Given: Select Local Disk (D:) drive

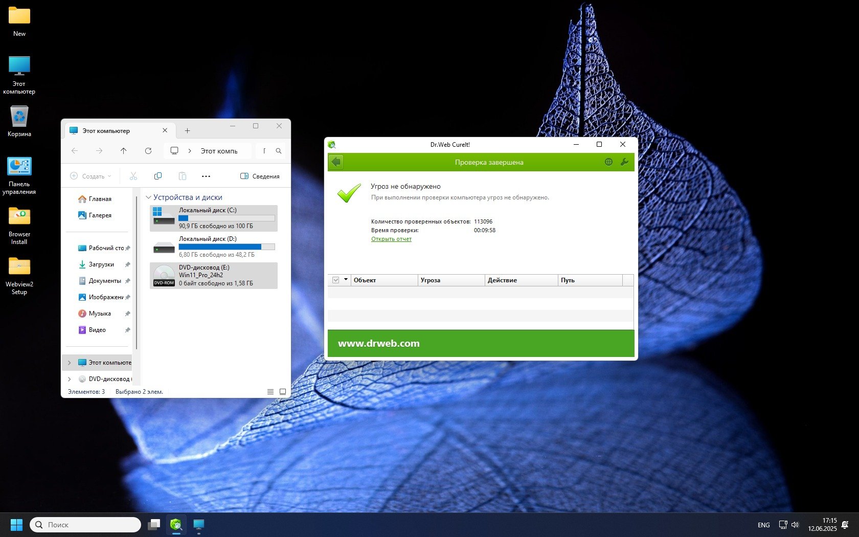Looking at the screenshot, I should pos(214,247).
